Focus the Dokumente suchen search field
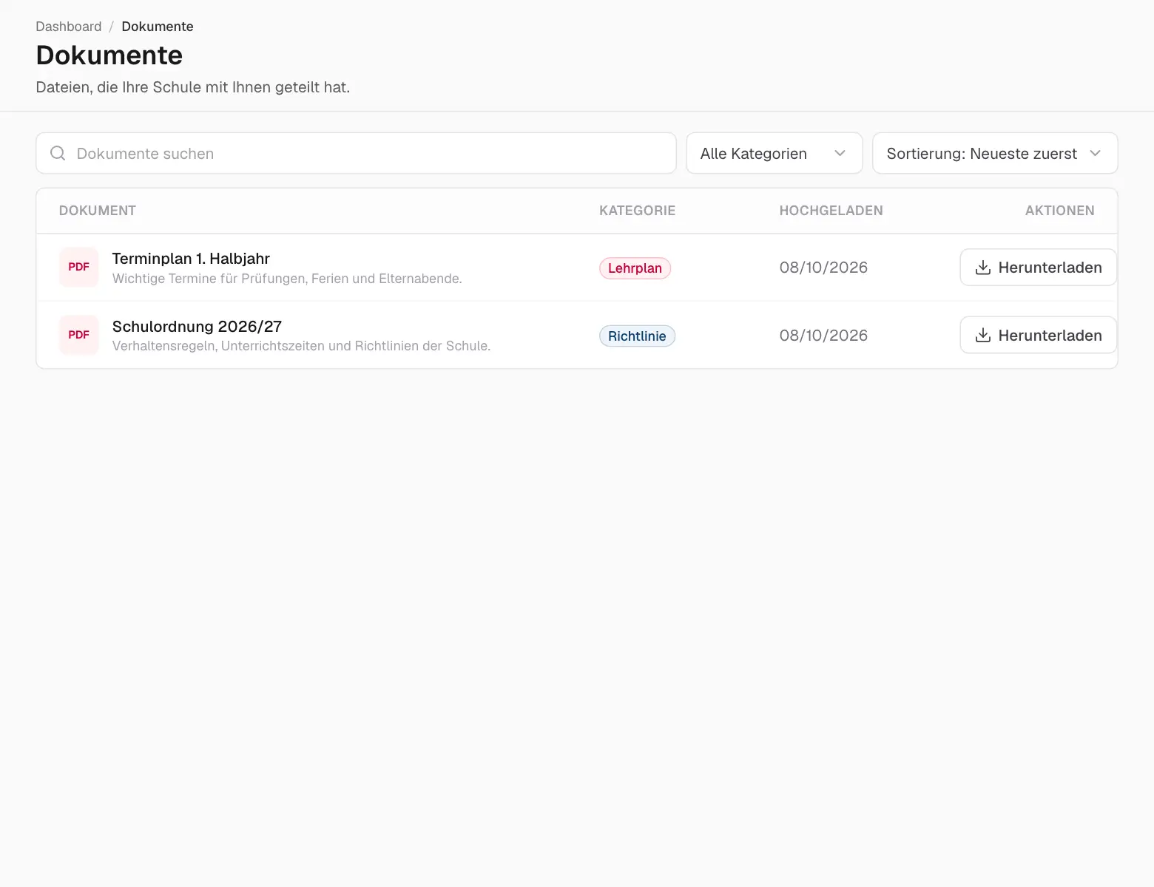1154x887 pixels. 356,153
